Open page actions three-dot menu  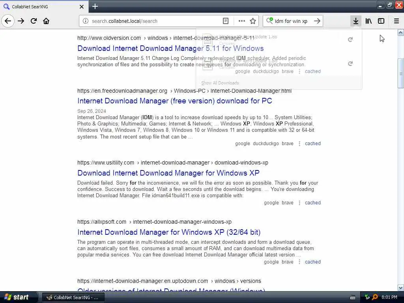coord(242,21)
